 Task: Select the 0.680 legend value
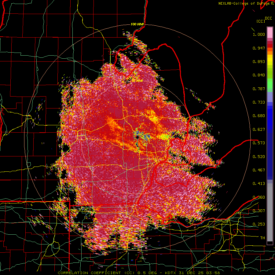pos(259,116)
